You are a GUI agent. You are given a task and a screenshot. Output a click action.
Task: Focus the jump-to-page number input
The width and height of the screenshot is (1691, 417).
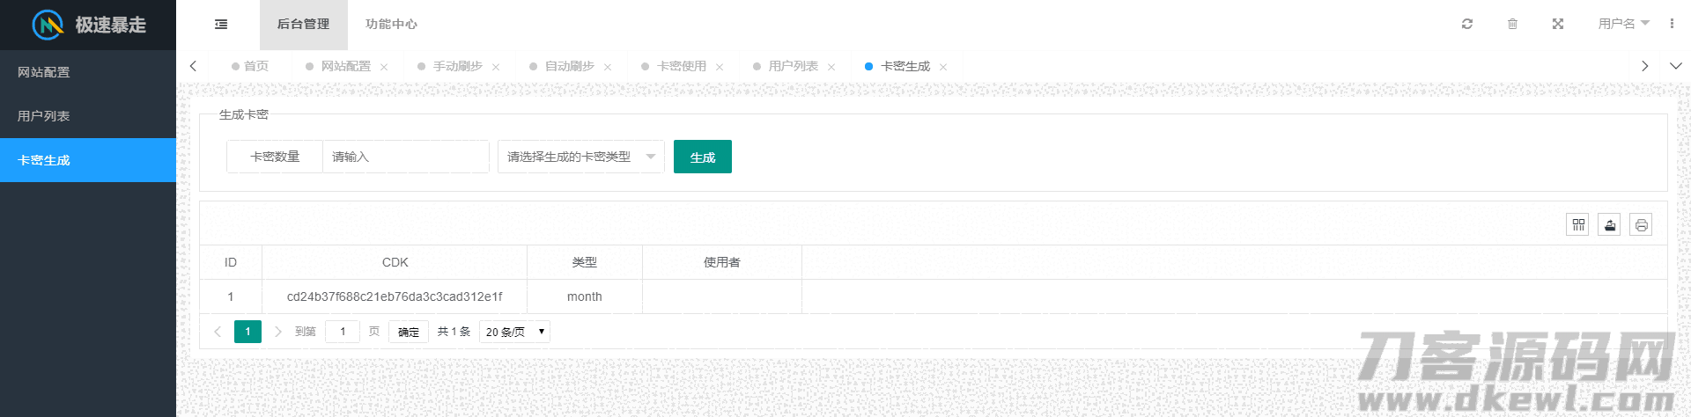[x=343, y=332]
